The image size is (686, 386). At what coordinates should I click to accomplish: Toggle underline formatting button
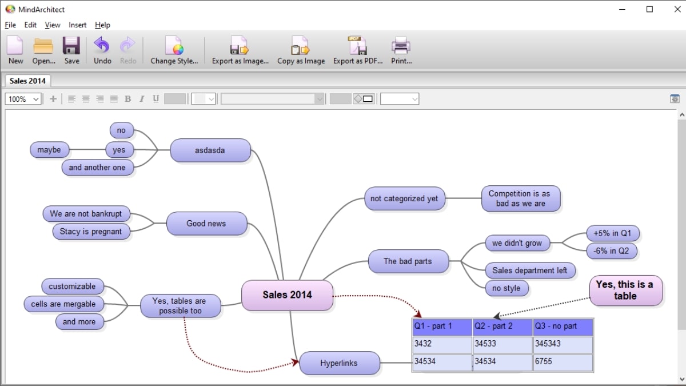click(x=155, y=99)
